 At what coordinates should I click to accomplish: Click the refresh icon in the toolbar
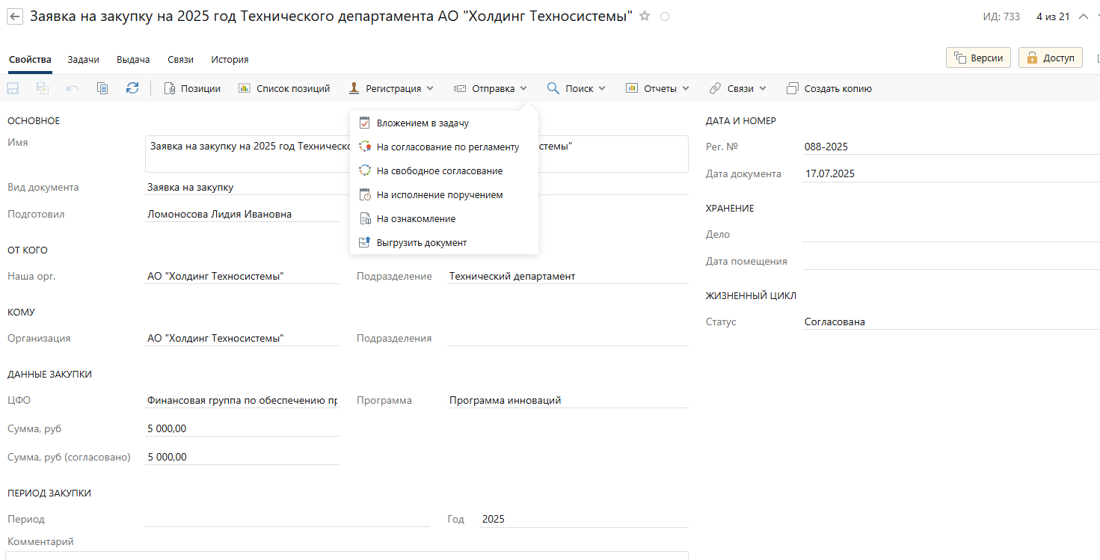[x=132, y=88]
